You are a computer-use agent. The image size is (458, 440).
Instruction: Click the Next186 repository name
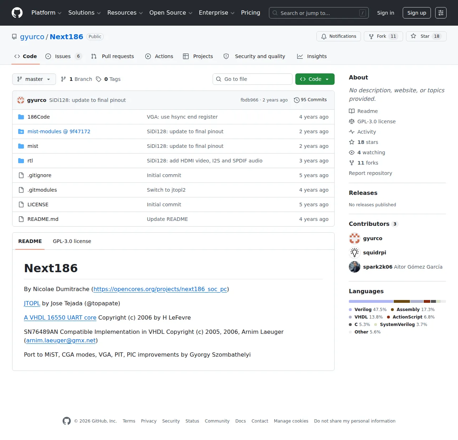[x=66, y=37]
